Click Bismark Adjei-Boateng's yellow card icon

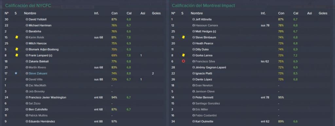tap(17, 49)
